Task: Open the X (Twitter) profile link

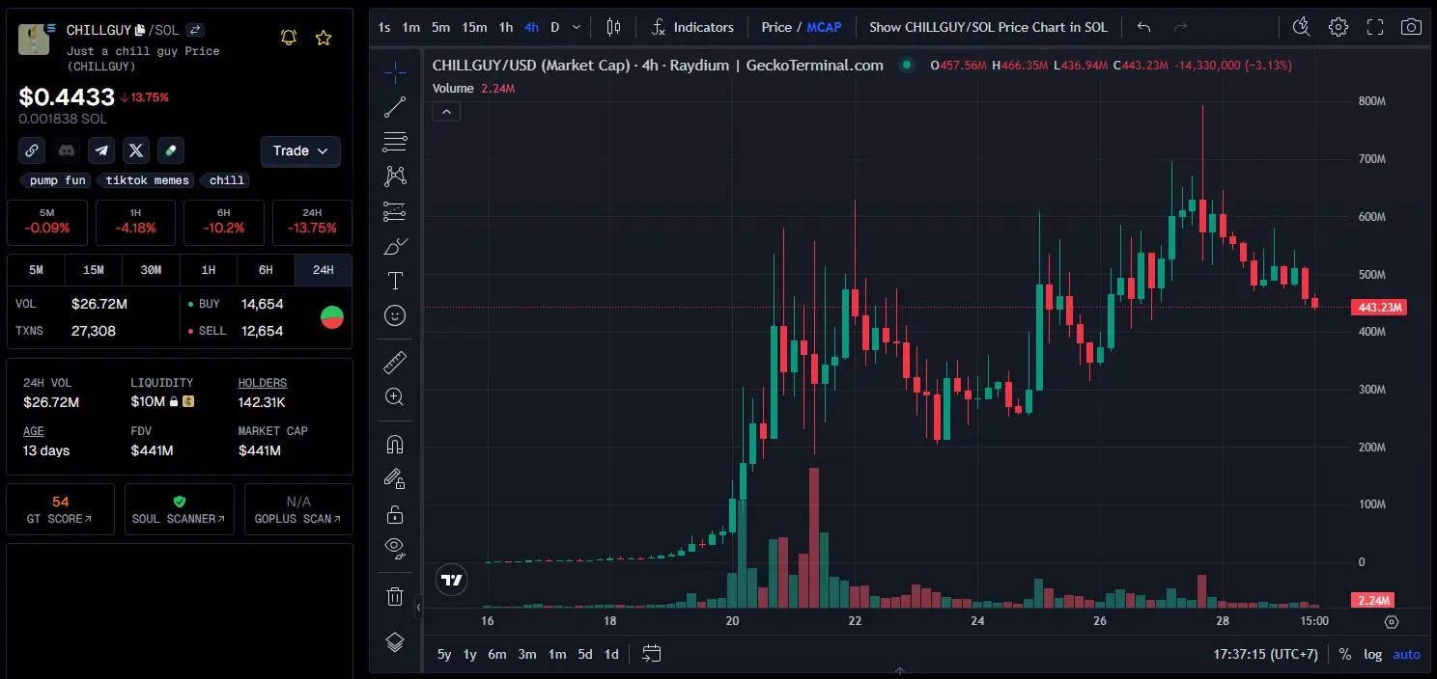Action: click(136, 150)
